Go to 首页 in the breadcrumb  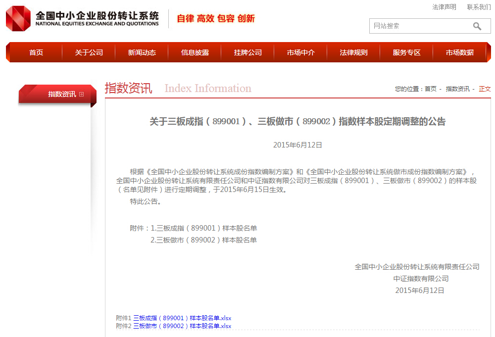point(430,89)
